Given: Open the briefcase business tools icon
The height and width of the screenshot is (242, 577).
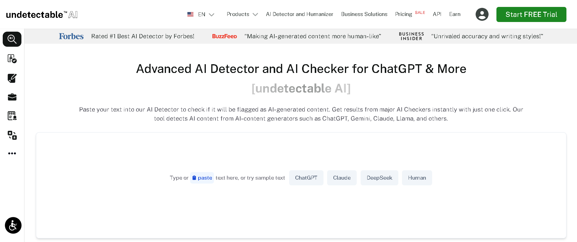Looking at the screenshot, I should coord(12,97).
